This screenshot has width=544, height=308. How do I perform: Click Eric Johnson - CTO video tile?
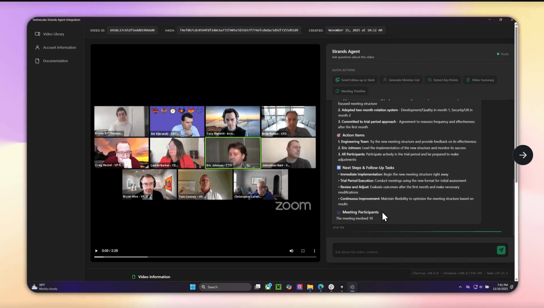pyautogui.click(x=233, y=153)
